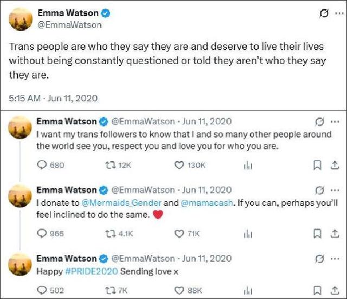
Task: View analytics for the 71K likes reply
Action: pos(248,234)
